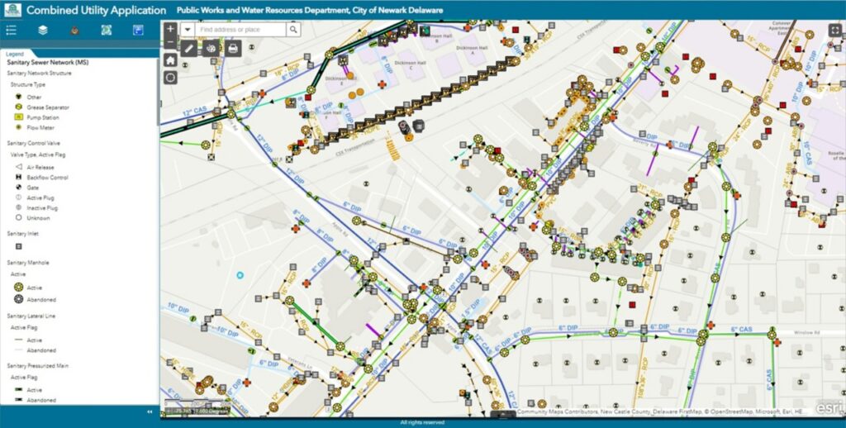Open the Draw pencil tool
The width and height of the screenshot is (846, 428).
[x=188, y=48]
